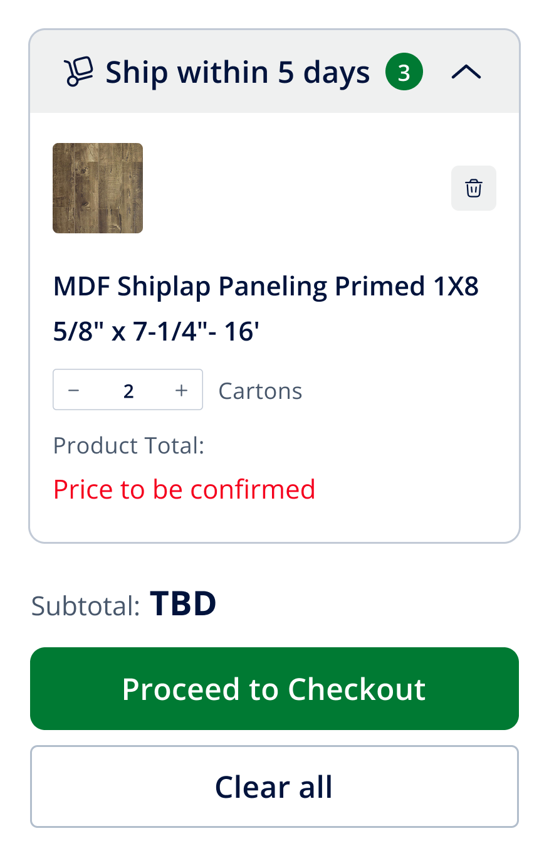
Task: Click the number 3 in the header badge
Action: tap(404, 73)
